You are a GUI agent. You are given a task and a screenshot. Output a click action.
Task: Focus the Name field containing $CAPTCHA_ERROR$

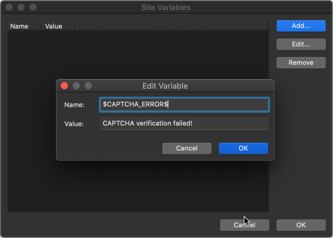(x=184, y=104)
